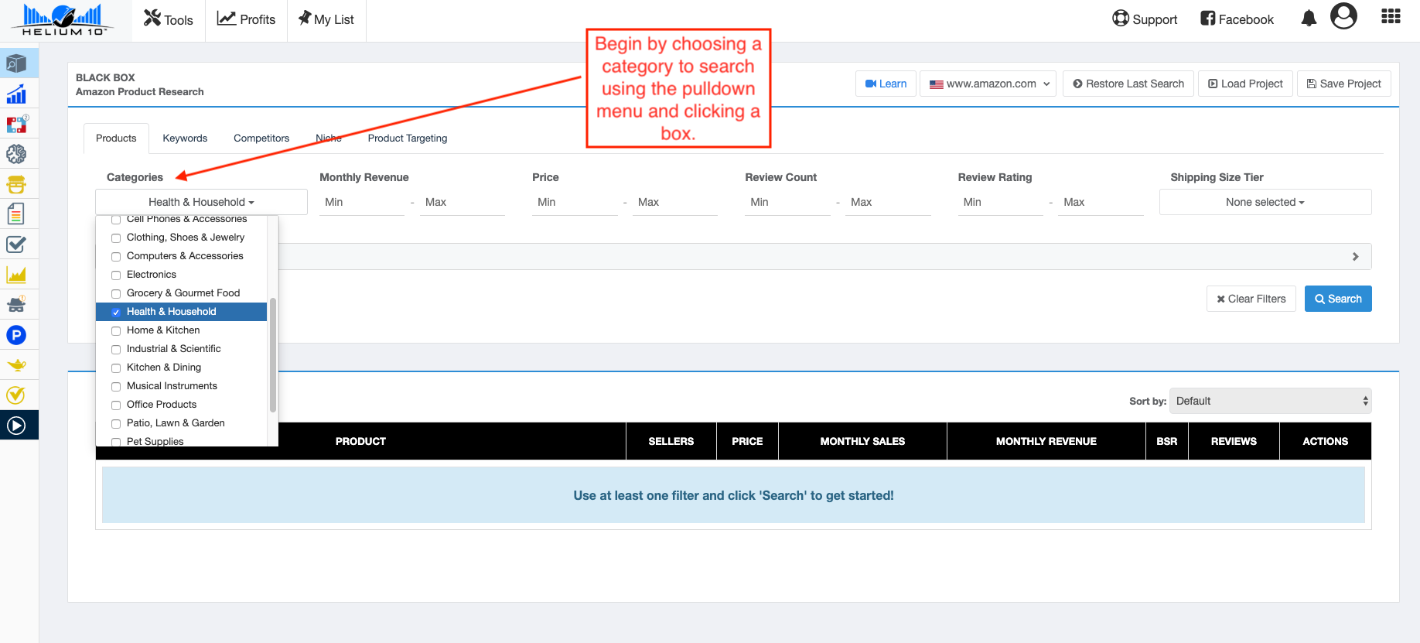Viewport: 1420px width, 643px height.
Task: Open the Sort by Default dropdown
Action: pyautogui.click(x=1271, y=401)
